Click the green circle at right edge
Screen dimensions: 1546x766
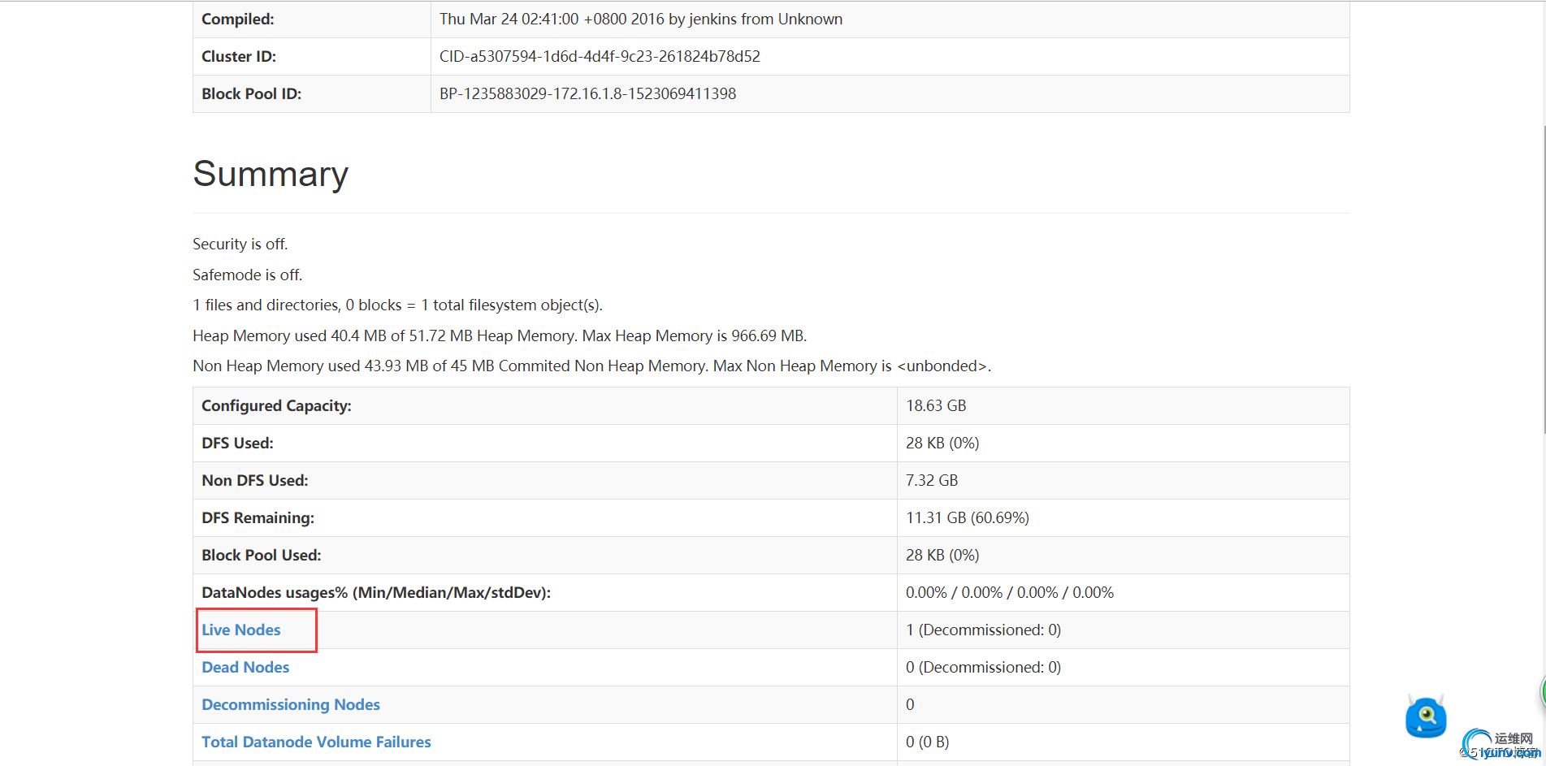click(1543, 691)
